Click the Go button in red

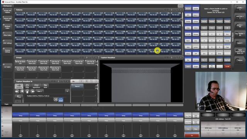click(x=192, y=135)
